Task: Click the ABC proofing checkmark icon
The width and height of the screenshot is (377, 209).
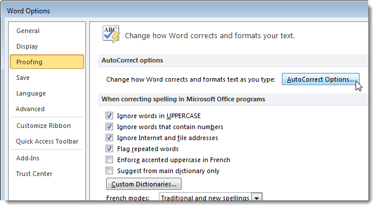Action: [111, 34]
